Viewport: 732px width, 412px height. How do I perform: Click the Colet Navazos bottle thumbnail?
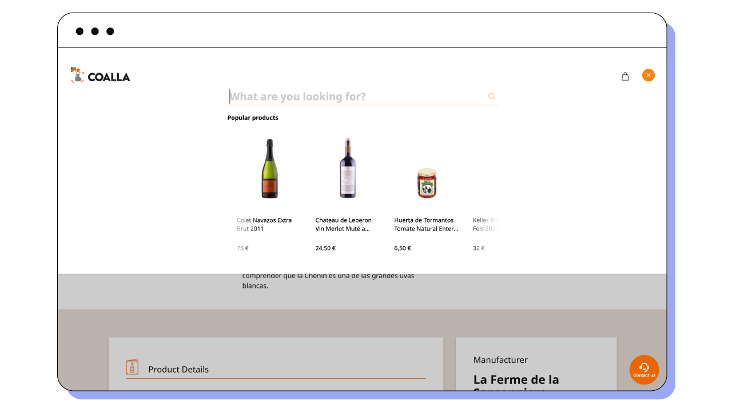(x=269, y=169)
